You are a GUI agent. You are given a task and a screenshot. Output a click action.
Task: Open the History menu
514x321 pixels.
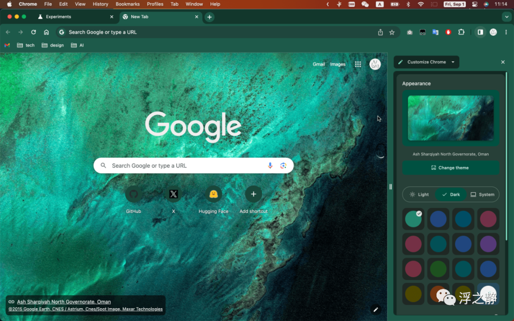pyautogui.click(x=100, y=4)
